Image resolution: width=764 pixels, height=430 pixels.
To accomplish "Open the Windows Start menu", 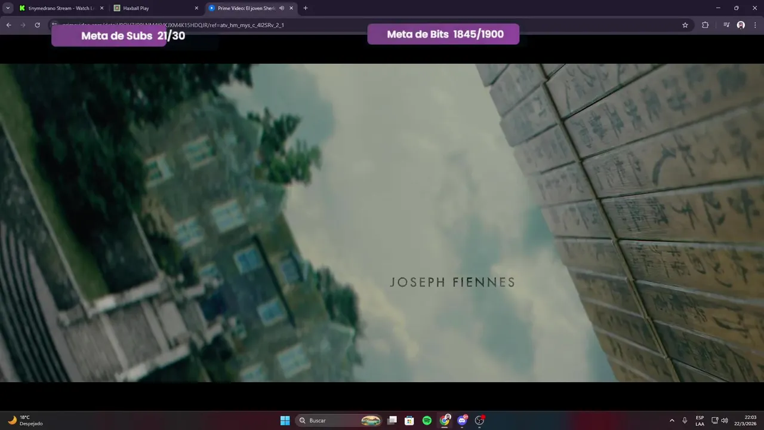I will (x=285, y=420).
